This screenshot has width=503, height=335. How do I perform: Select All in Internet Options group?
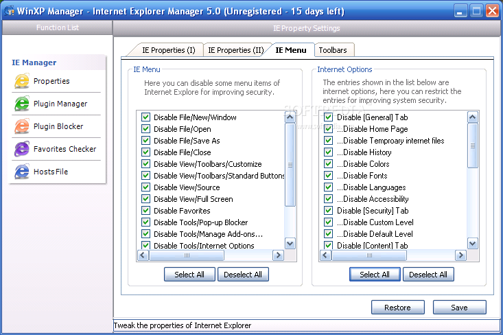pyautogui.click(x=375, y=275)
